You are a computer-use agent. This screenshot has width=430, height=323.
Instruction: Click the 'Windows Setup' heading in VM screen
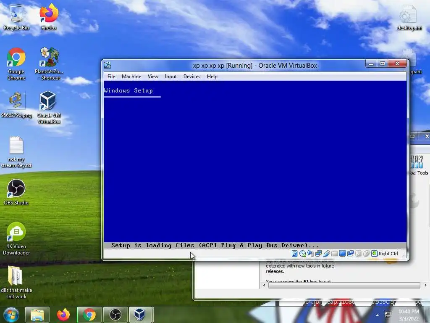click(x=128, y=91)
